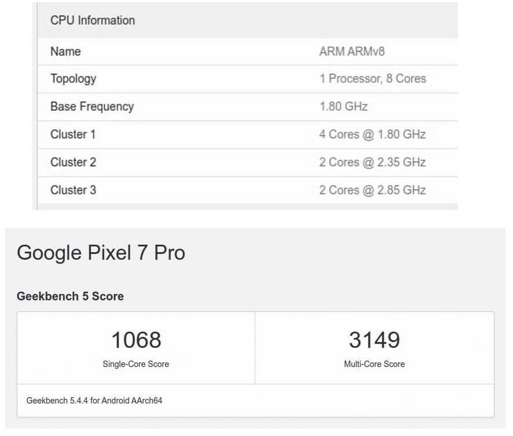
Task: Select the Base Frequency row label
Action: coord(92,107)
